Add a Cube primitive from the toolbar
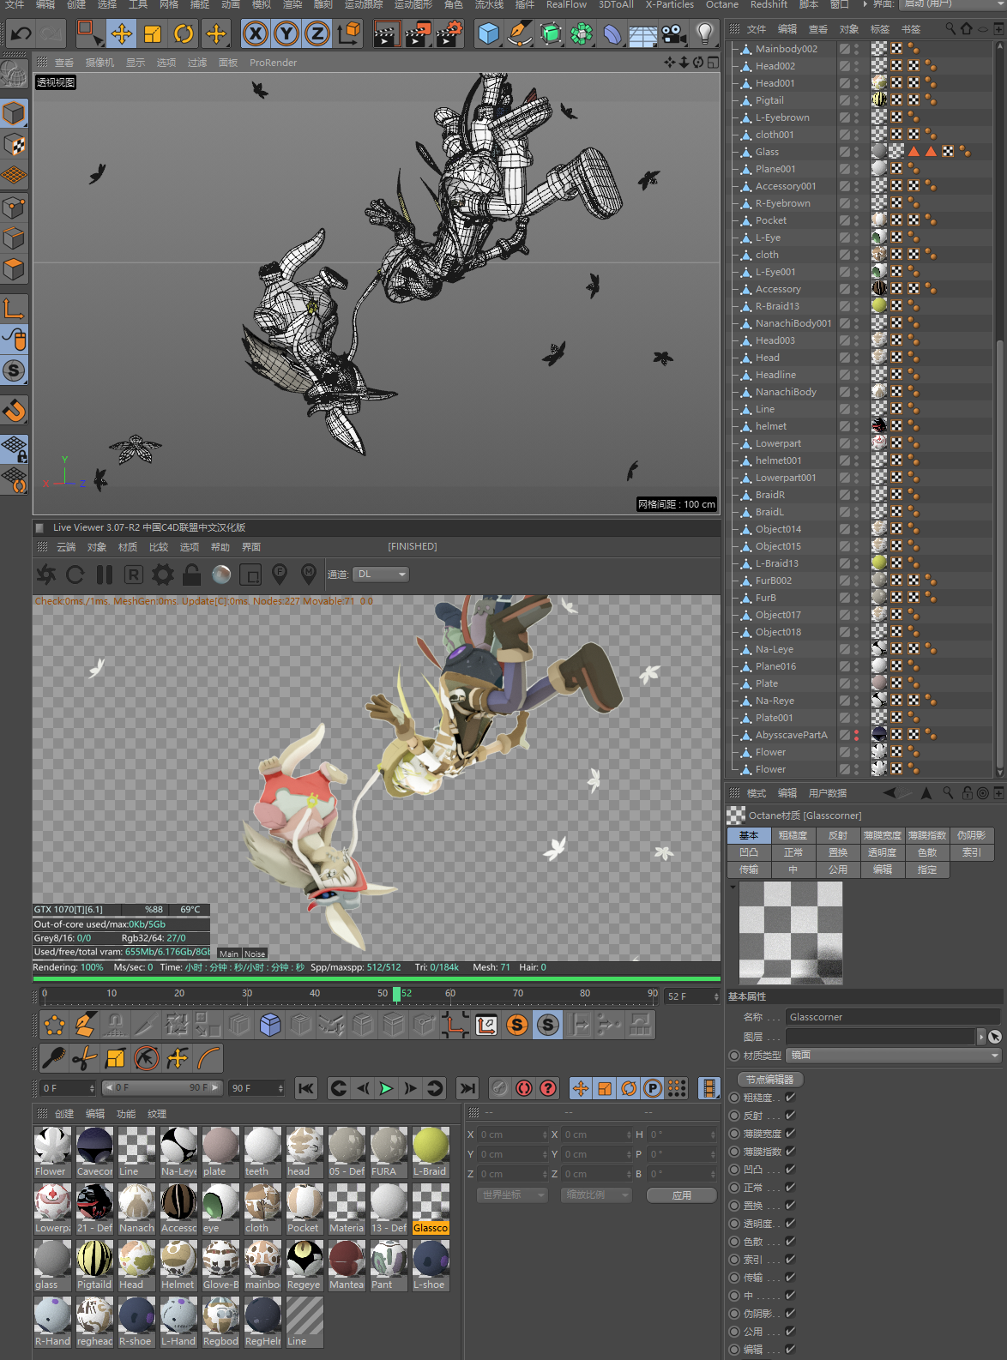Viewport: 1007px width, 1360px height. click(488, 34)
